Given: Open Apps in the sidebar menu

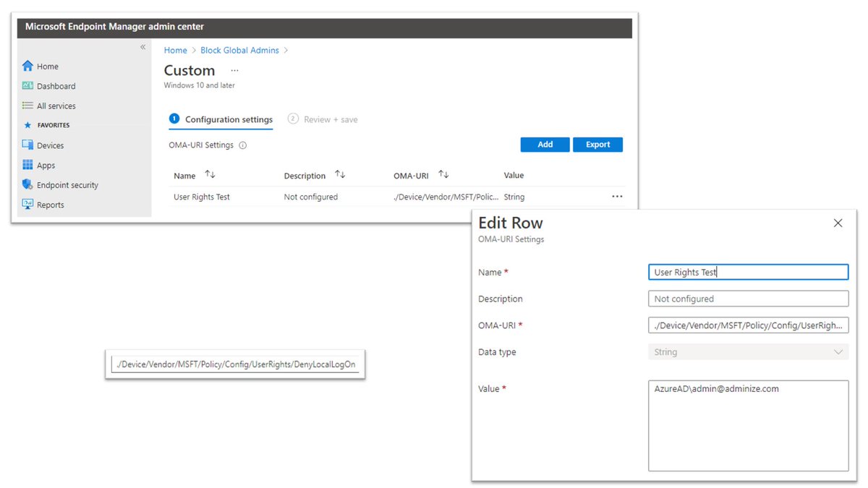Looking at the screenshot, I should point(46,166).
